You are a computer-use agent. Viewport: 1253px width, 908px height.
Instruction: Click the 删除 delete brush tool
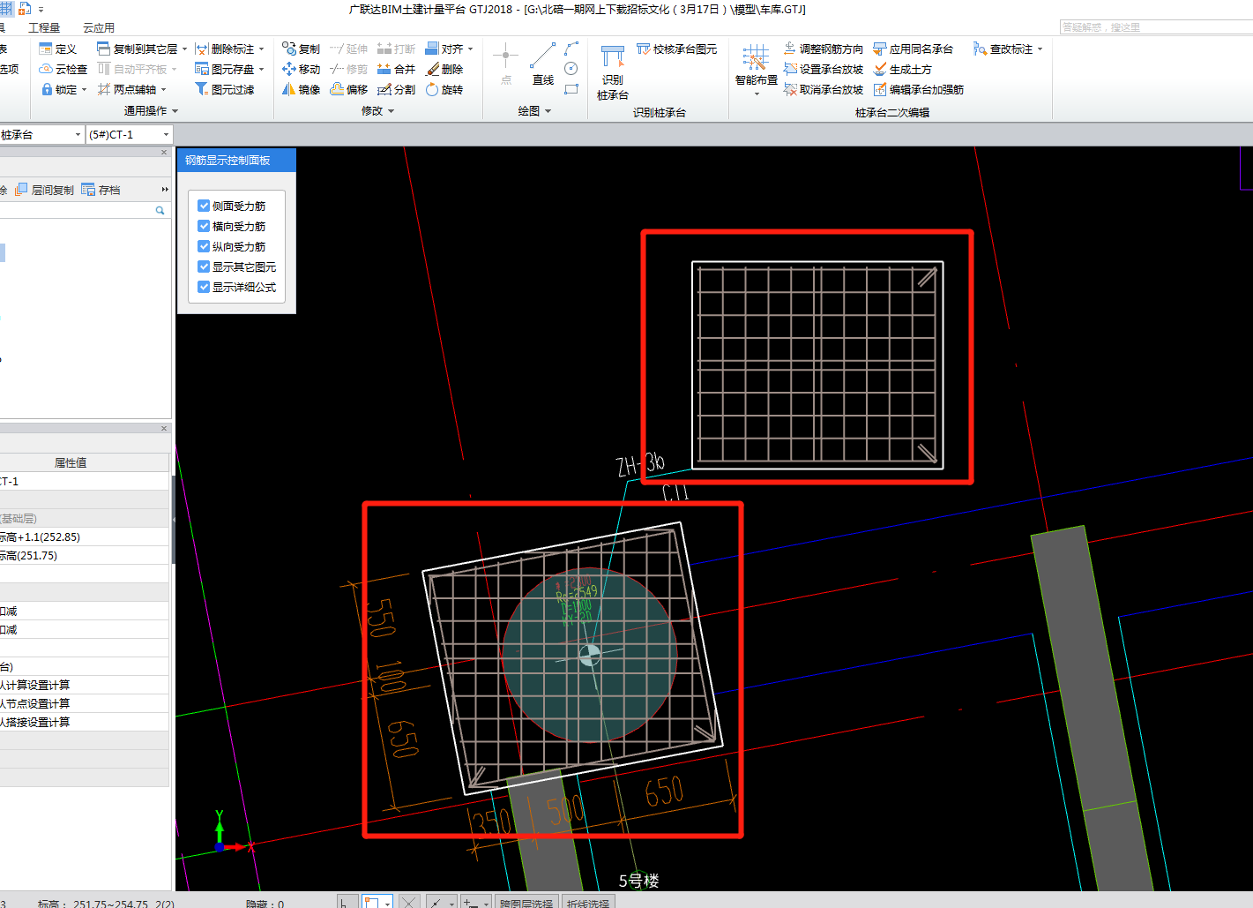coord(444,69)
